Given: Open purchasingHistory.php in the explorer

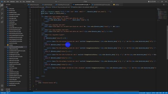Looking at the screenshot, I should click(15, 30).
